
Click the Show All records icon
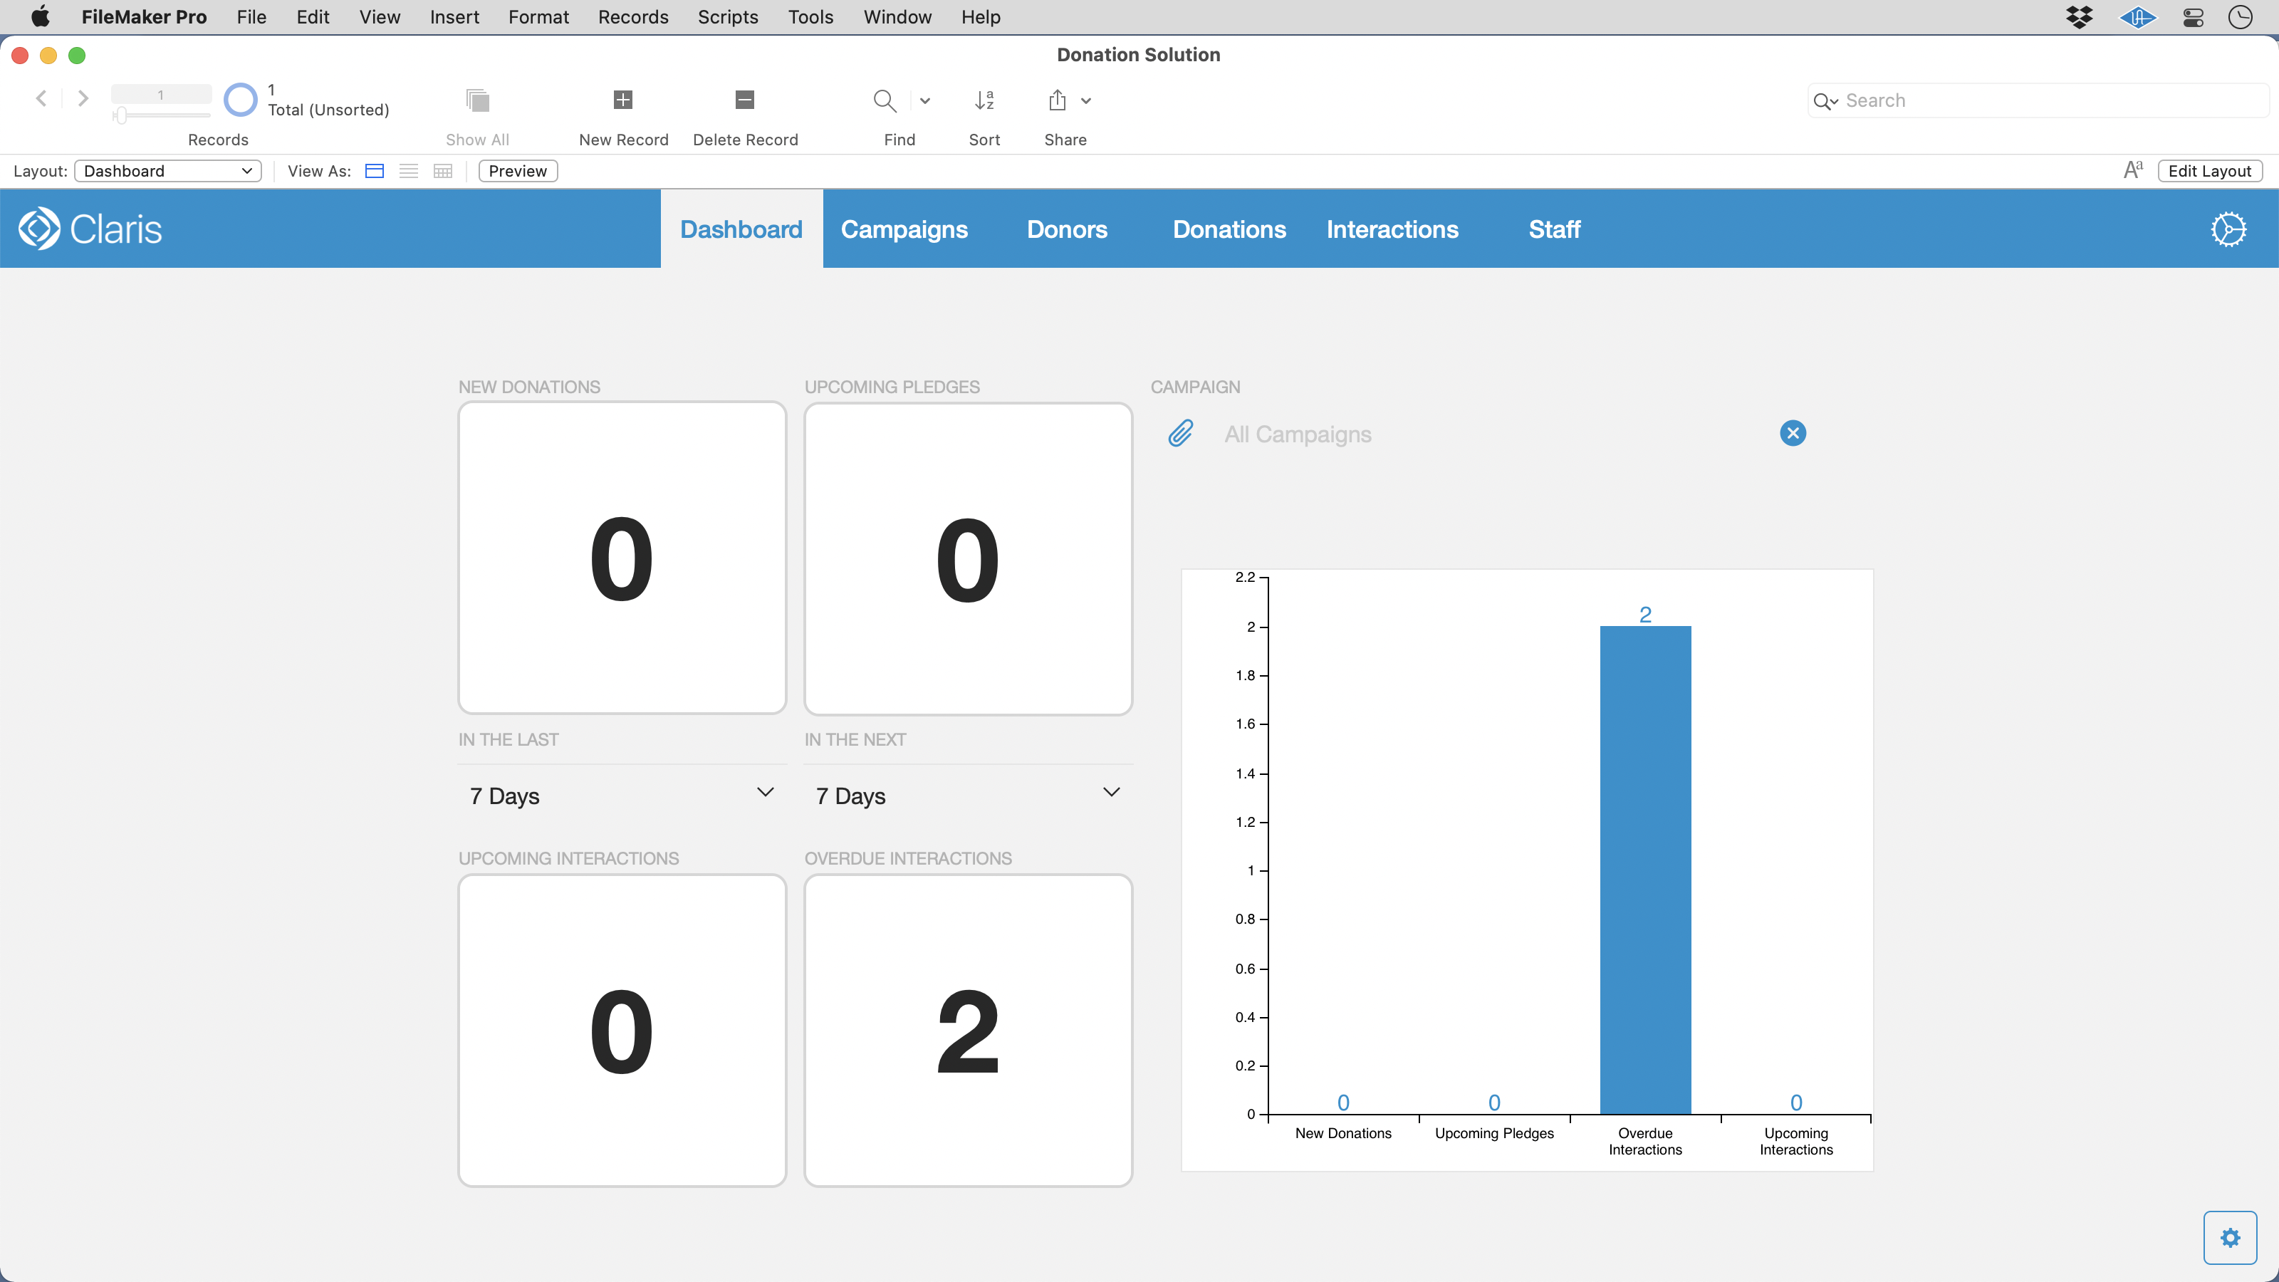pos(478,100)
